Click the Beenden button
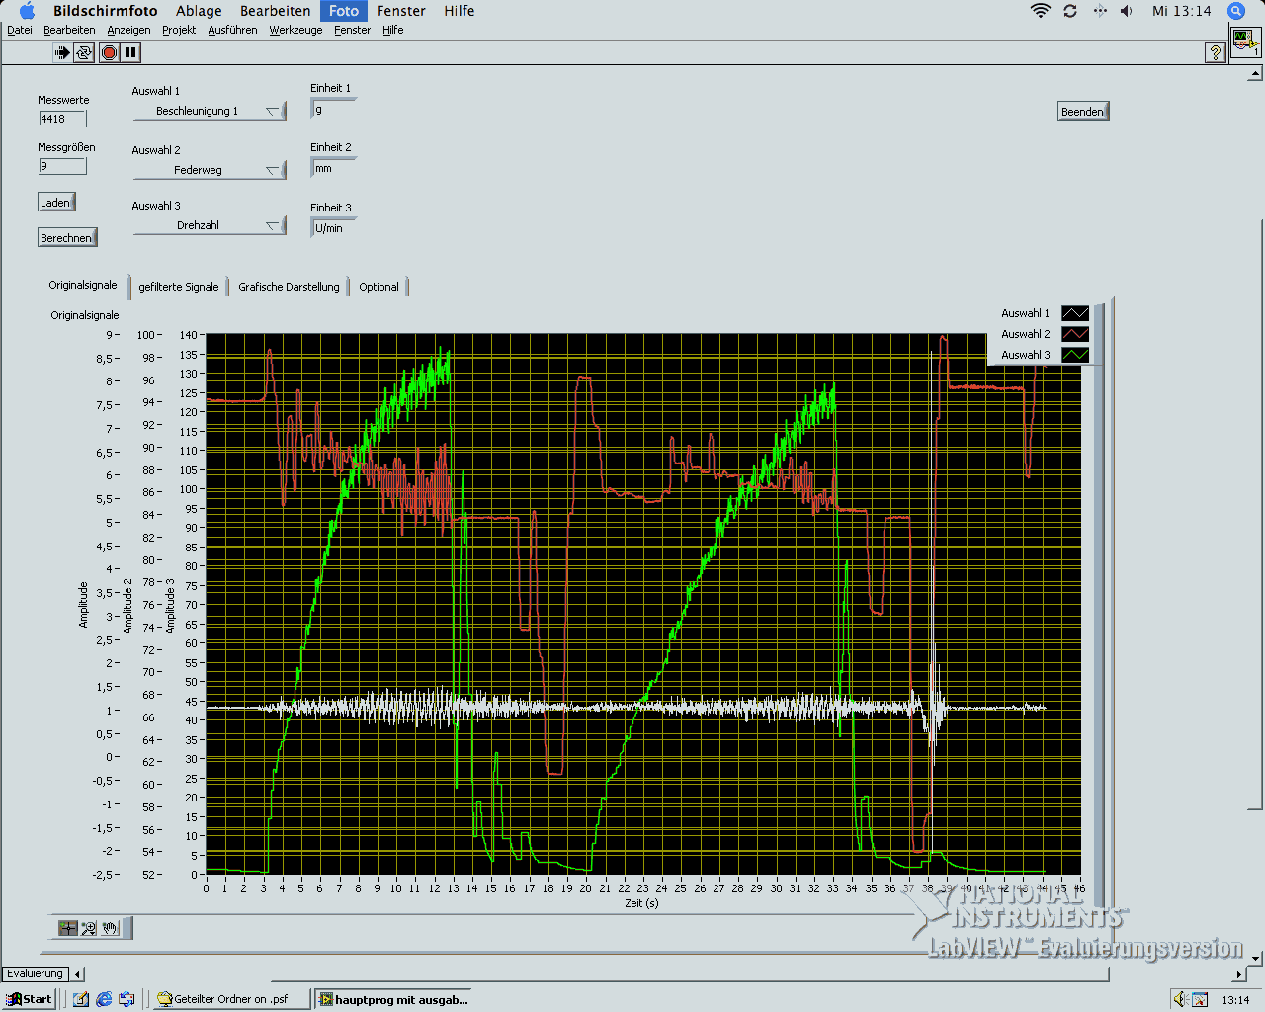The height and width of the screenshot is (1012, 1265). (1083, 112)
